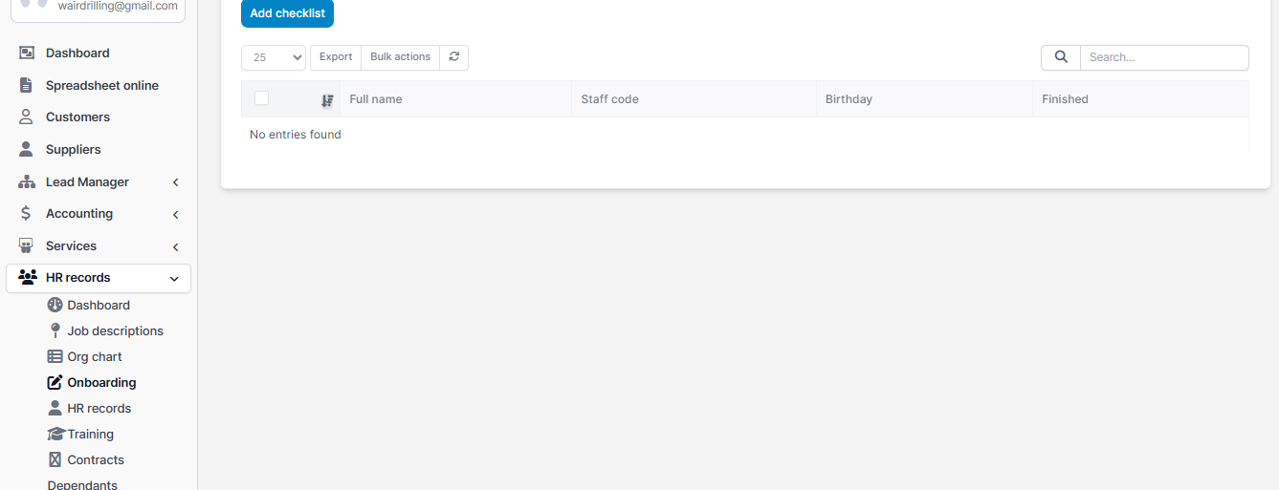The image size is (1279, 490).
Task: Open the Bulk actions button
Action: pyautogui.click(x=400, y=57)
